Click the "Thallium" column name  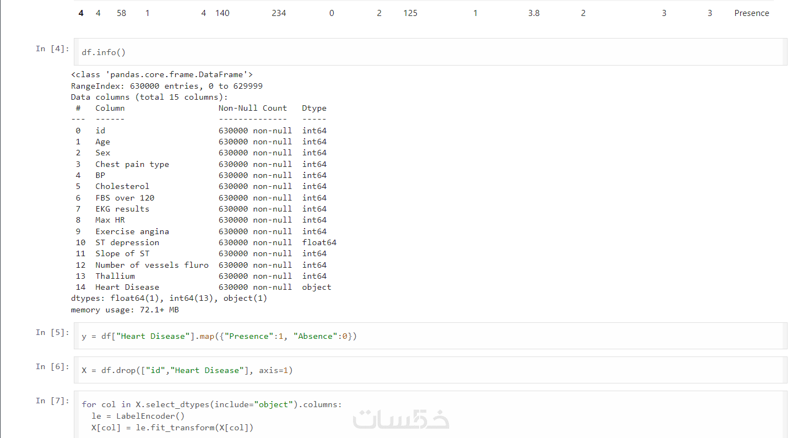[115, 276]
